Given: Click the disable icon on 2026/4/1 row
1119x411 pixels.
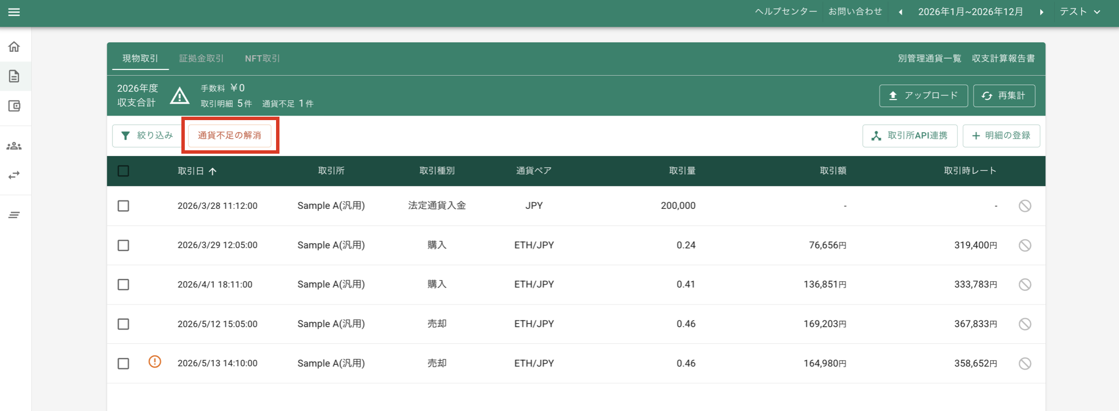Looking at the screenshot, I should coord(1025,285).
